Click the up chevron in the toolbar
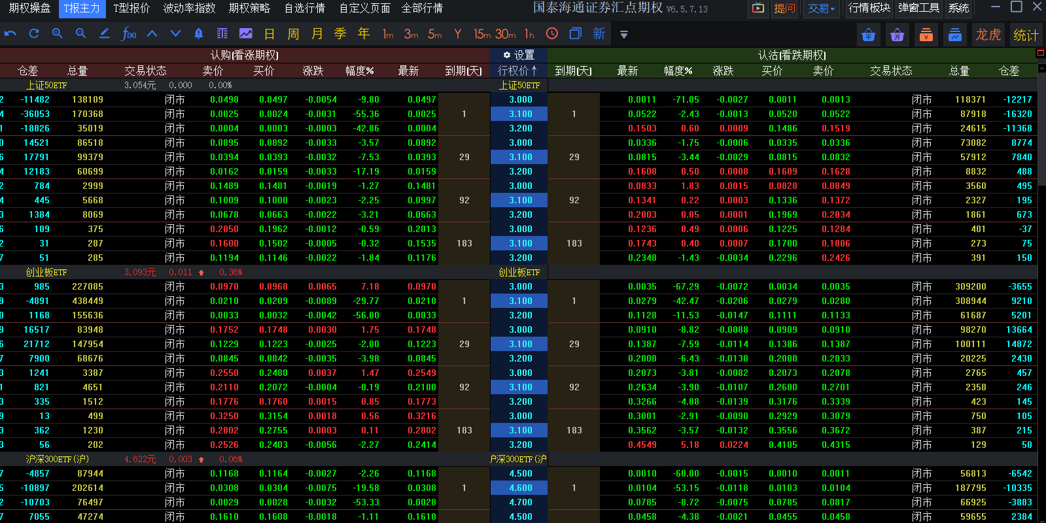Screen dimensions: 1046x523 [x=152, y=33]
